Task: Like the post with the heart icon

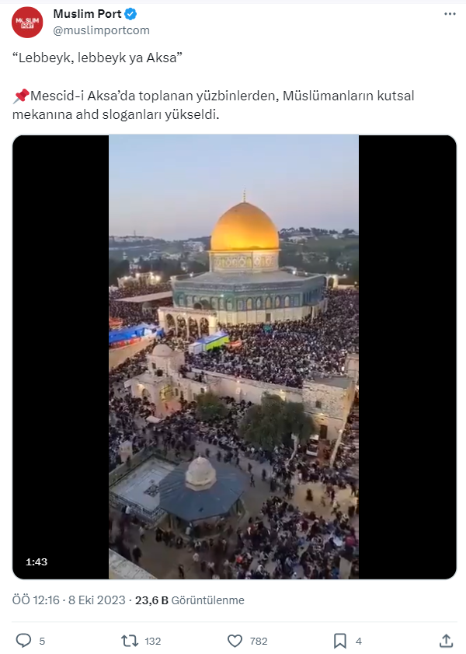Action: point(235,641)
